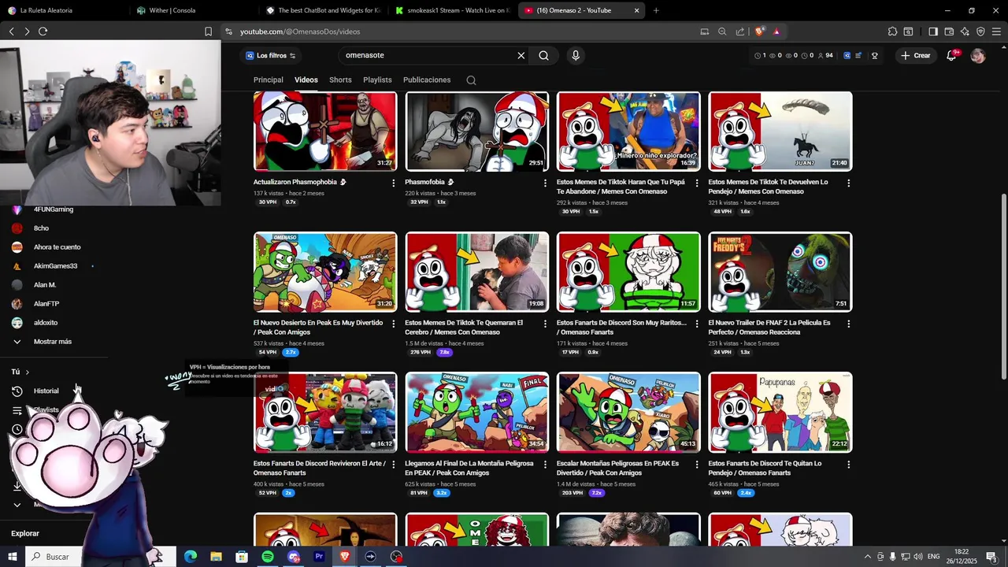Open options for Llegamos Al Final De La Montaña video
Viewport: 1008px width, 567px height.
click(545, 465)
